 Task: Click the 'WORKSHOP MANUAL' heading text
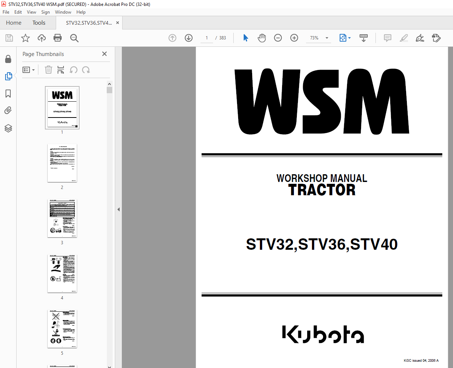click(x=322, y=178)
